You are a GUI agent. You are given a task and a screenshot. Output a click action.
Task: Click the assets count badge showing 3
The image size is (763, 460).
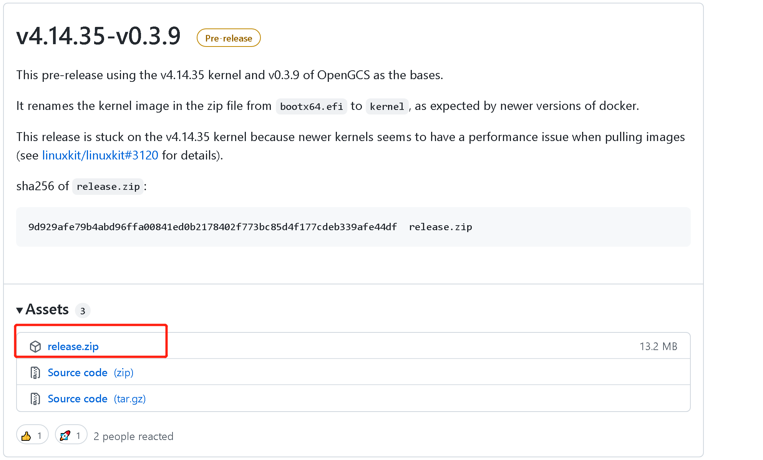click(x=83, y=311)
